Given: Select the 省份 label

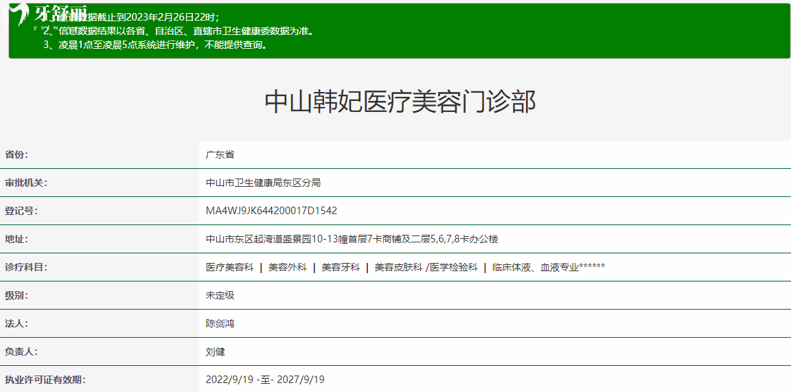Looking at the screenshot, I should 16,154.
